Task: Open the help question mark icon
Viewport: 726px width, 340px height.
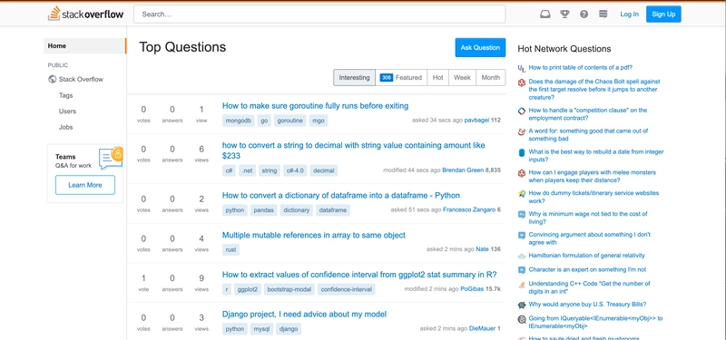Action: coord(584,15)
